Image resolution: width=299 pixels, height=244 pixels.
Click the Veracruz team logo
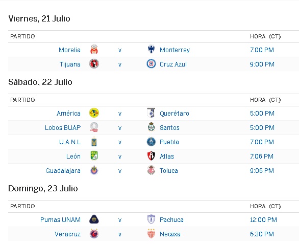[x=94, y=233]
